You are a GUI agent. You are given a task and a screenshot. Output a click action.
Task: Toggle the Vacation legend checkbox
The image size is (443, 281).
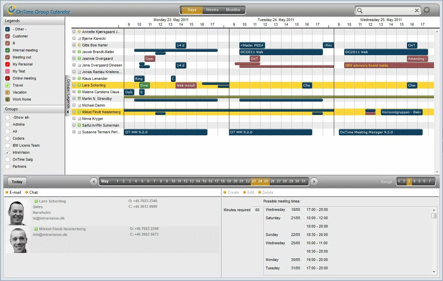tap(8, 92)
